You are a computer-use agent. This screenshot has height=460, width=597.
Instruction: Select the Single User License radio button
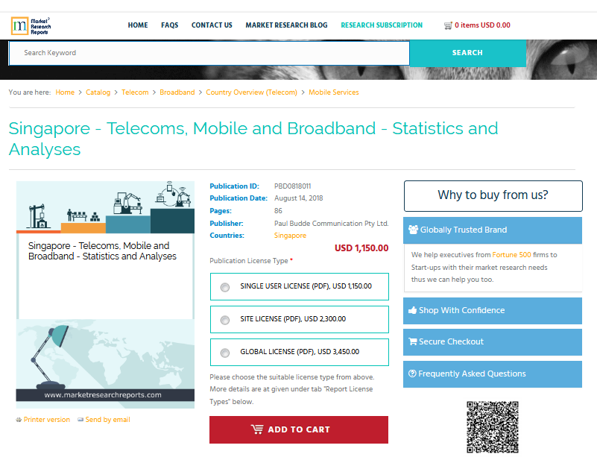[x=225, y=287]
